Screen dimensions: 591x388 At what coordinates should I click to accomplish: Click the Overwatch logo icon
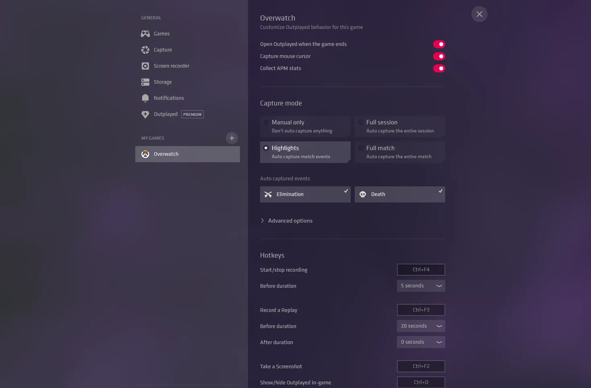[145, 154]
